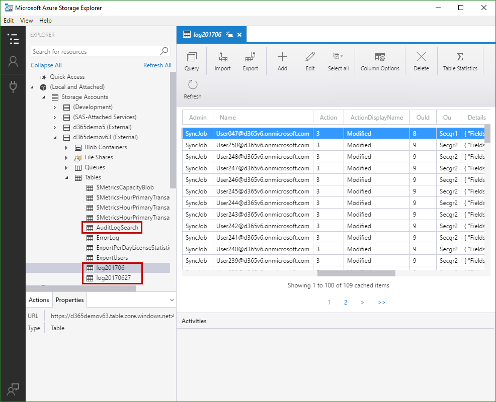The width and height of the screenshot is (496, 402).
Task: Click the Search for resources field
Action: [95, 51]
